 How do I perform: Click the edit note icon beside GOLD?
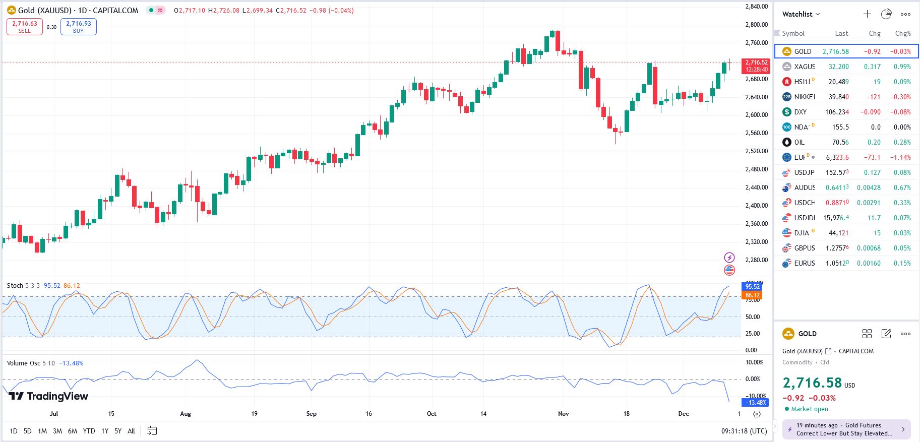(886, 334)
